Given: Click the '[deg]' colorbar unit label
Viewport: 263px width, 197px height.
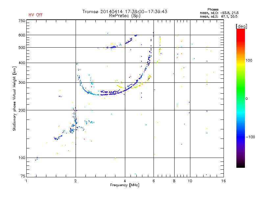Looking at the screenshot, I should 241,26.
